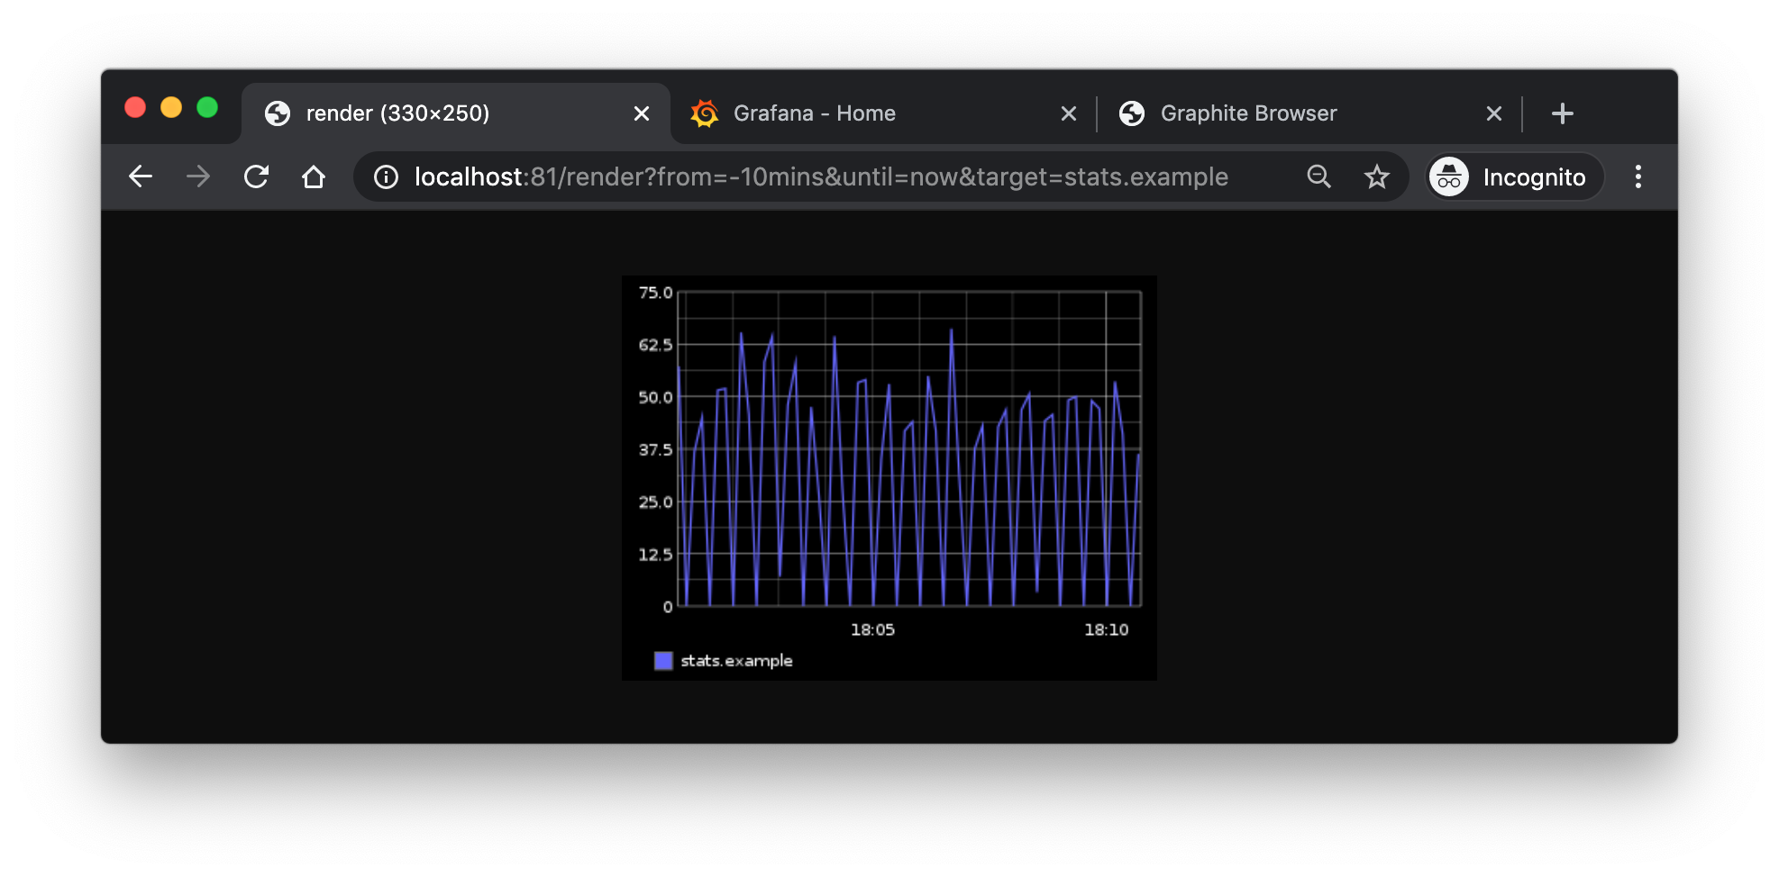Close the Grafana - Home tab
Screen dimensions: 1779x877
[x=1069, y=113]
